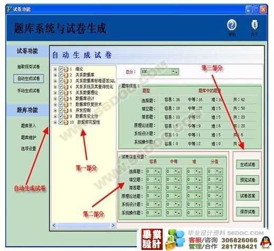This screenshot has width=274, height=251.
Task: Expand the 关系数据库标准语言SQL tree node
Action: point(55,81)
